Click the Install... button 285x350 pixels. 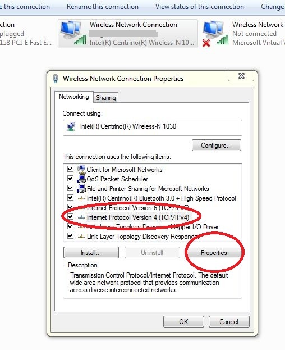(91, 253)
